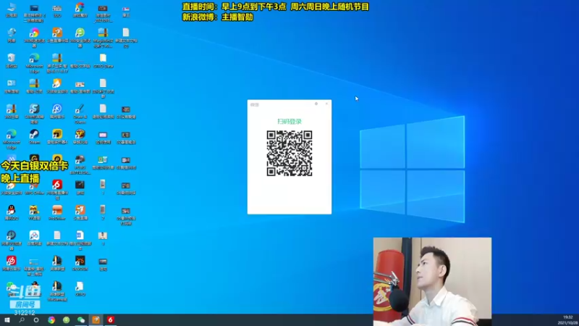Open the Kugou Music K icon

(x=57, y=111)
